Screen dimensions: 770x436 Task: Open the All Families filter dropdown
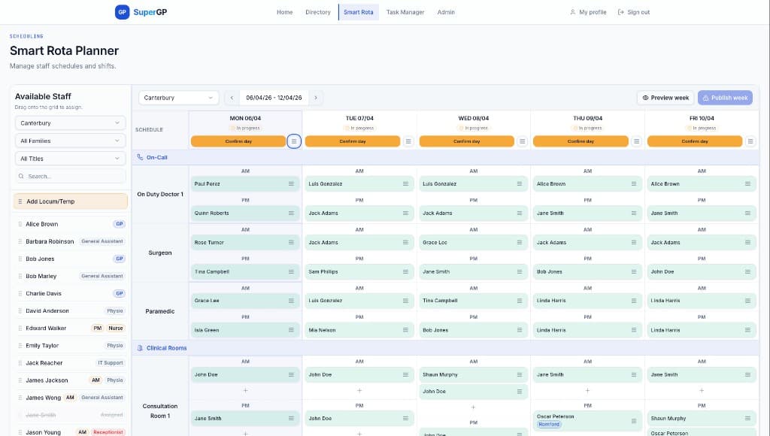point(70,141)
